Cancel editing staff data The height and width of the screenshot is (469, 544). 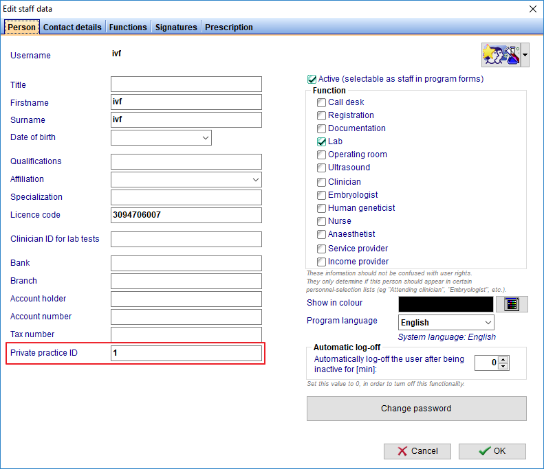pos(417,451)
